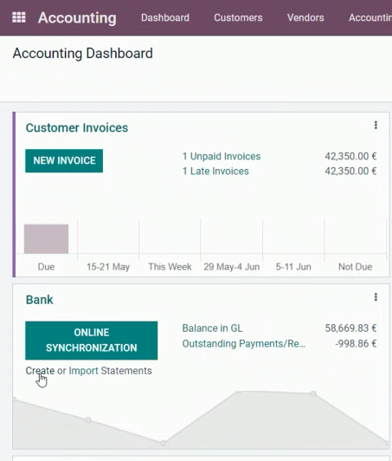Open the 1 Unpaid Invoices link
The image size is (392, 461).
222,156
